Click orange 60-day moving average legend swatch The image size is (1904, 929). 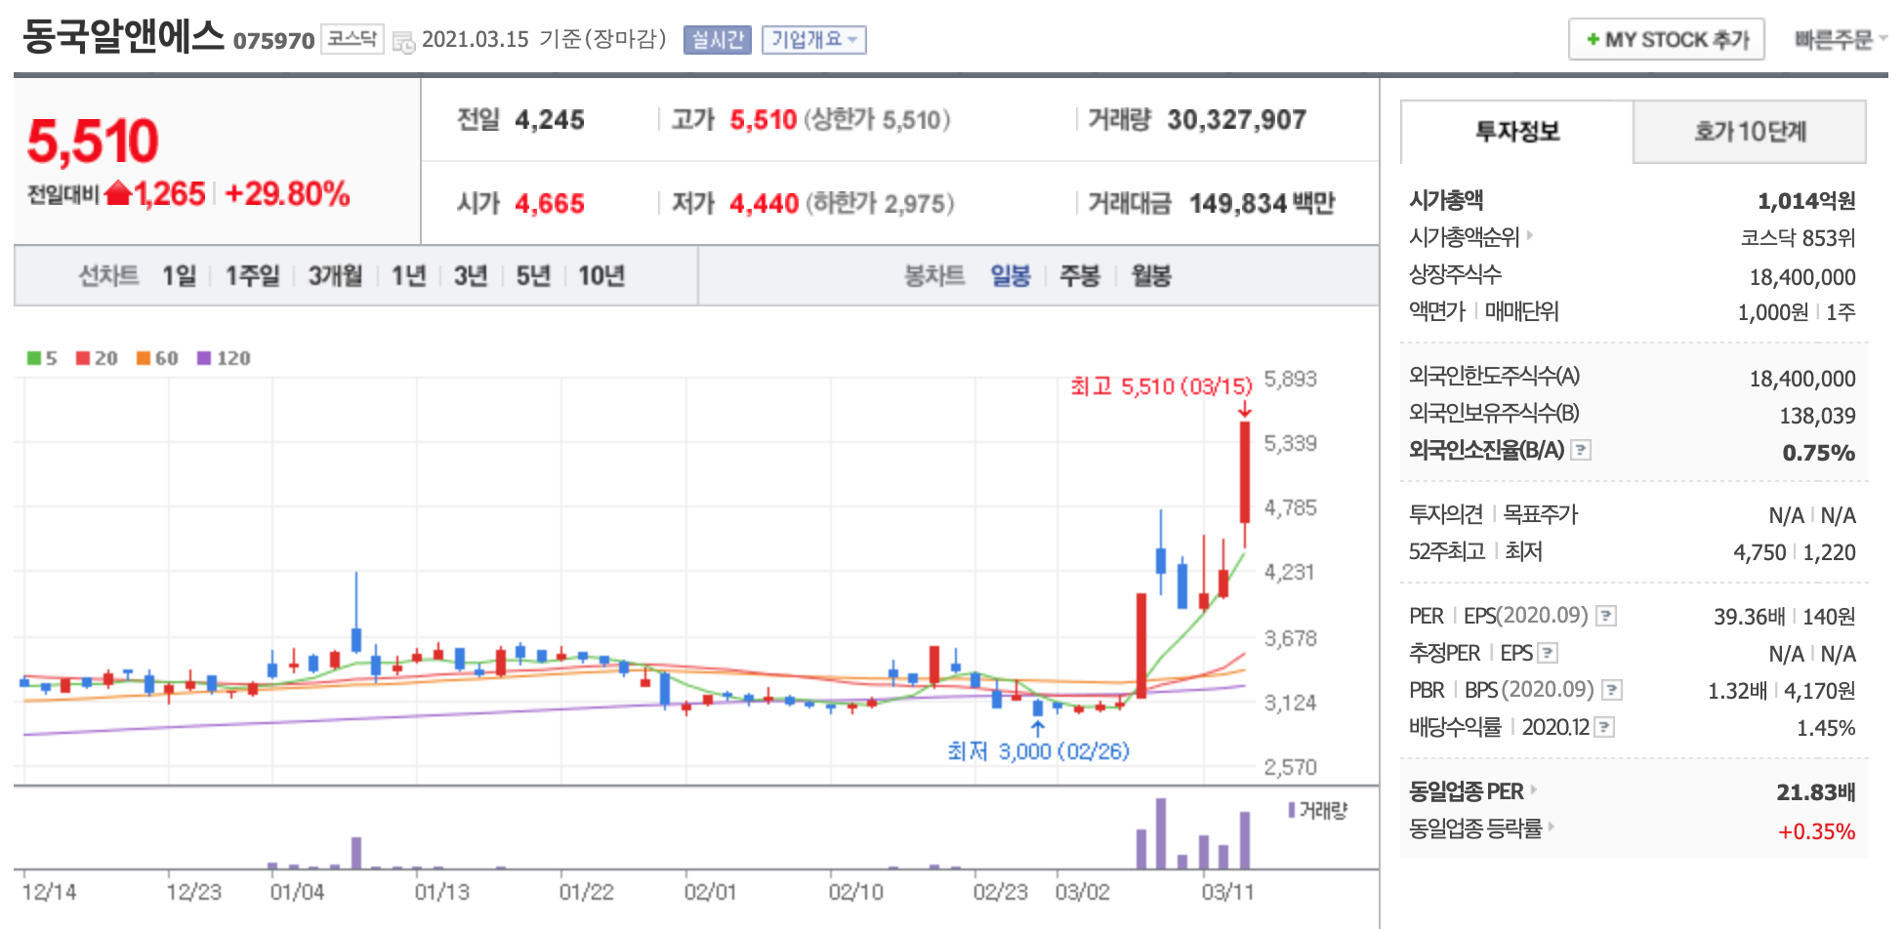click(144, 358)
